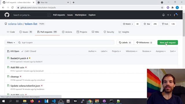
Task: Switch to the Projects tab
Action: click(x=82, y=32)
